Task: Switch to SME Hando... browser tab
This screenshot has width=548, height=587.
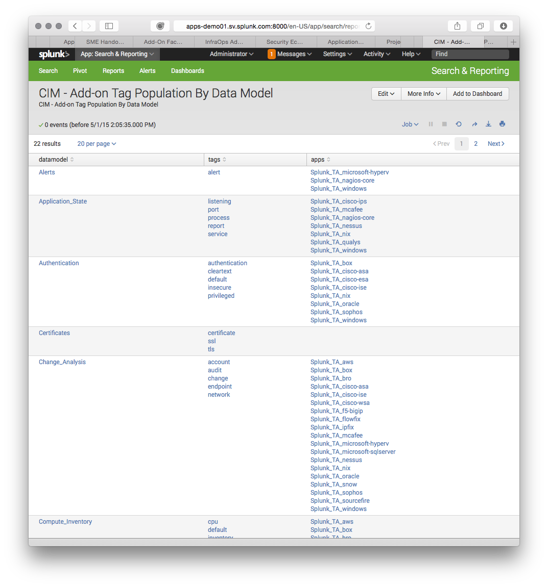Action: [105, 42]
